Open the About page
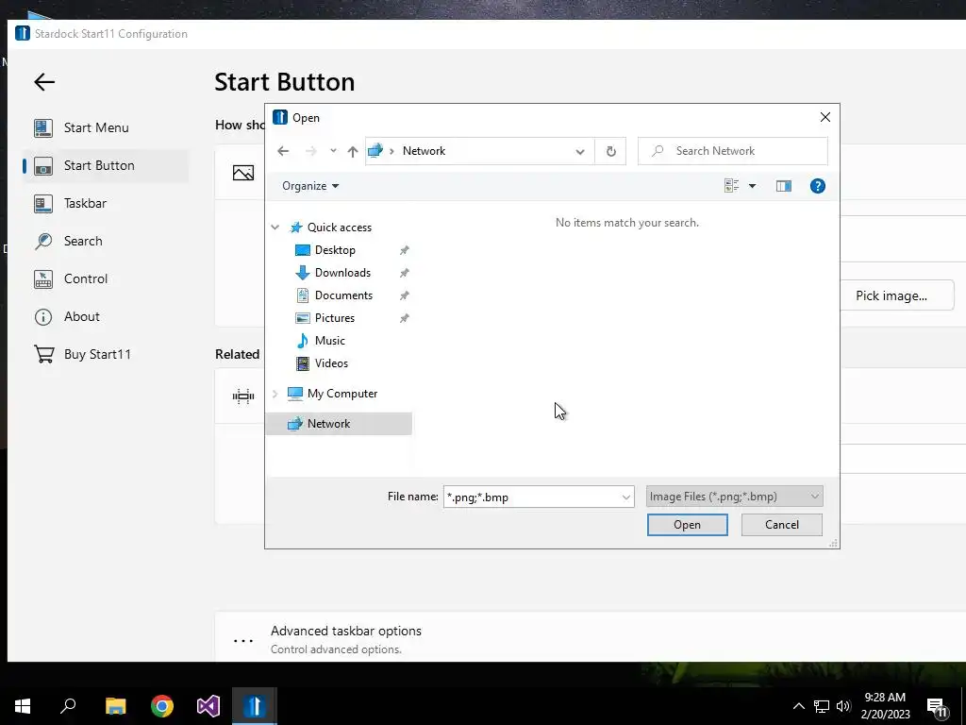The width and height of the screenshot is (966, 725). (81, 316)
